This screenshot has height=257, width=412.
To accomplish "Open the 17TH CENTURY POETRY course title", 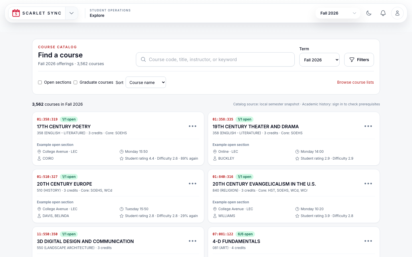I will point(64,127).
